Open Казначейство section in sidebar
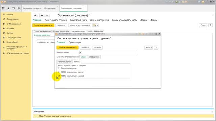The height and width of the screenshot is (121, 216). (12, 42)
